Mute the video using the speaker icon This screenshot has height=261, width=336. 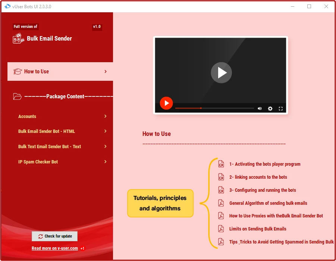[260, 108]
